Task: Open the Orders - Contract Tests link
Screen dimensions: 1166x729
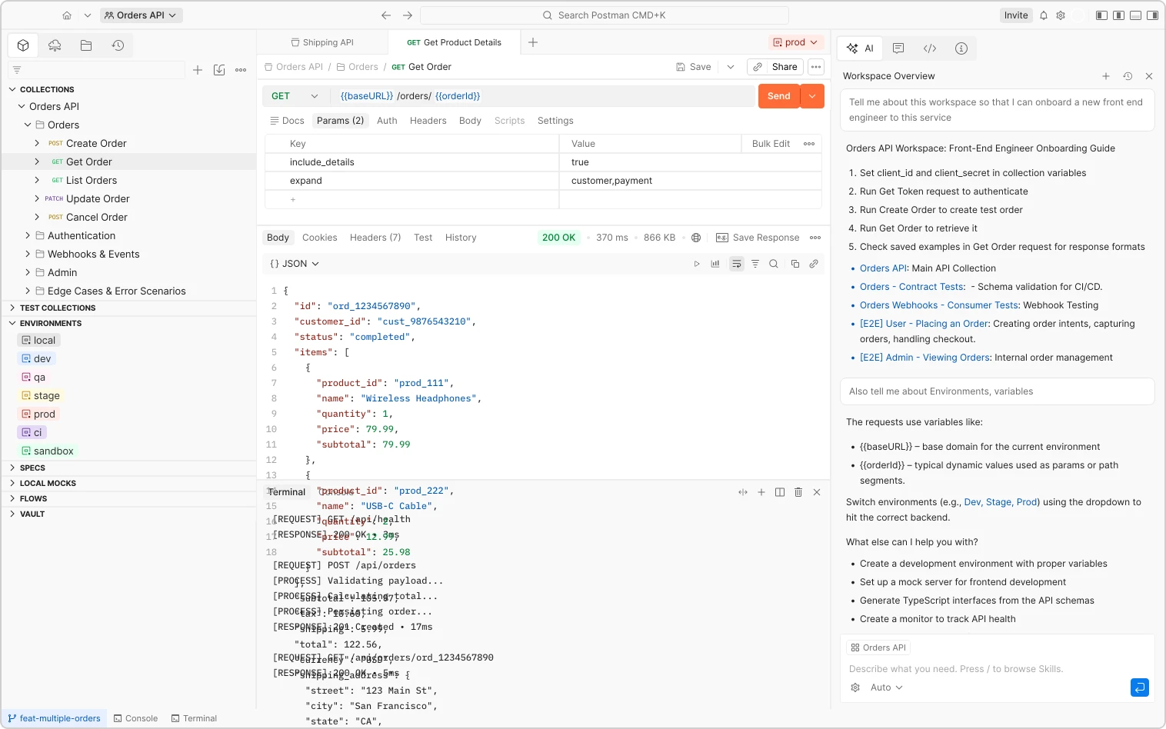Action: (912, 287)
